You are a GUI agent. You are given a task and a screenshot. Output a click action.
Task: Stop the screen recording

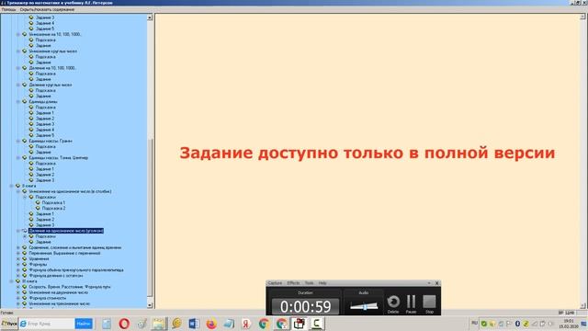[429, 303]
